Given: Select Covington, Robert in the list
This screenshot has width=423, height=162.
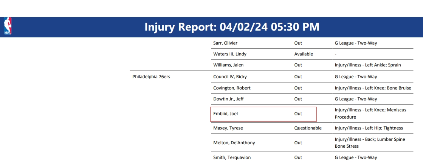Looking at the screenshot, I should pyautogui.click(x=232, y=88).
